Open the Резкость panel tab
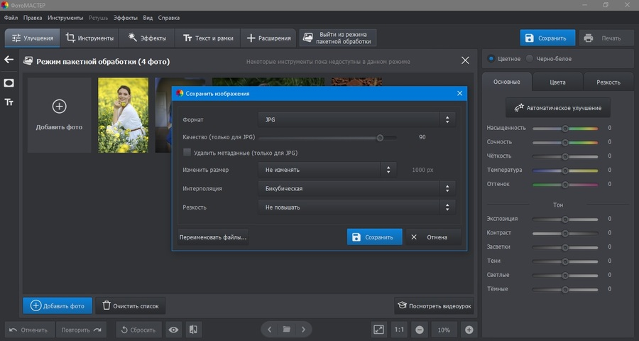This screenshot has height=341, width=639. 608,82
